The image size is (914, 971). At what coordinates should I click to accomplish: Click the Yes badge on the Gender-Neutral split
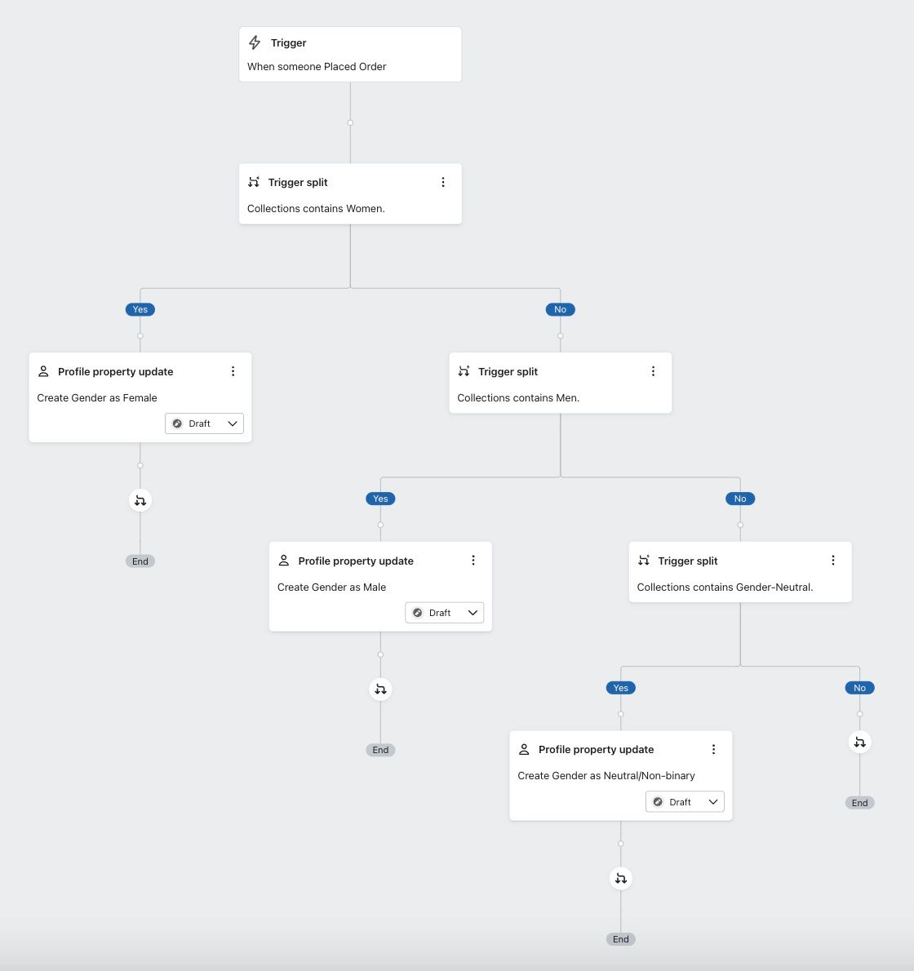(620, 688)
